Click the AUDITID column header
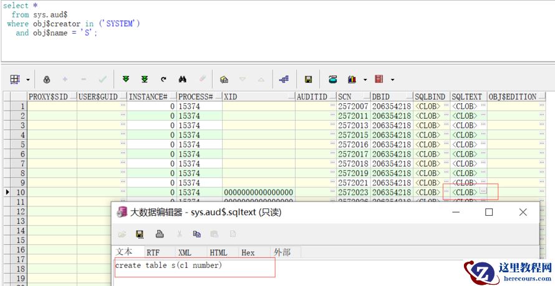Viewport: 555px width, 286px height. [316, 97]
